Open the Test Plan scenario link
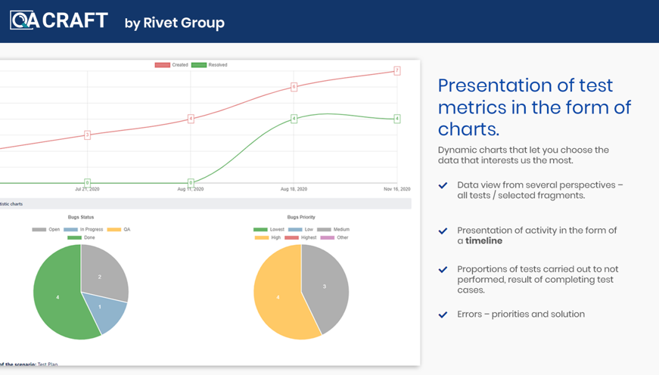The image size is (659, 375). point(47,364)
